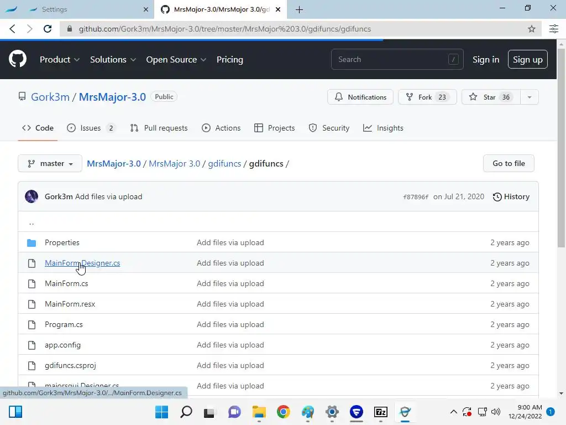Screen dimensions: 566x425
Task: Expand the Star list dropdown arrow
Action: [x=529, y=97]
